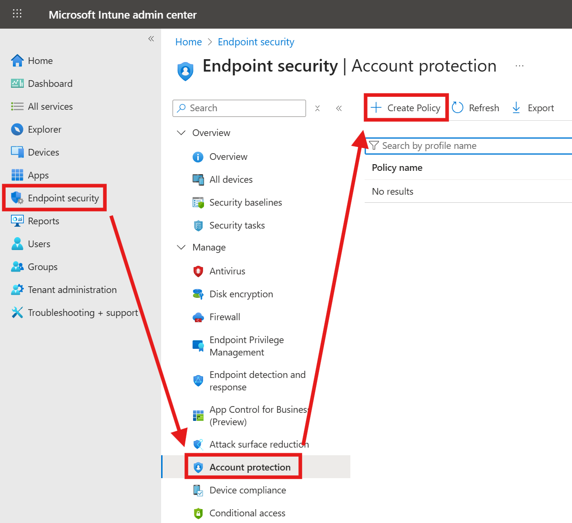Click the Create Policy button
Image resolution: width=572 pixels, height=523 pixels.
(406, 108)
